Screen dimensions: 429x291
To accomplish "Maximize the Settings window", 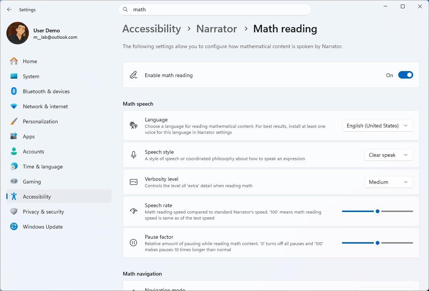I will pyautogui.click(x=403, y=6).
